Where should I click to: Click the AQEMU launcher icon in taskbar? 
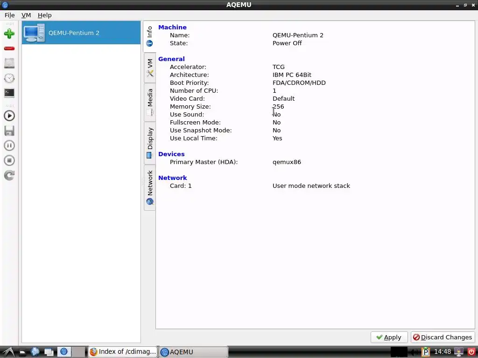point(63,352)
